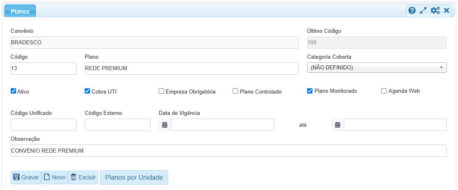Open Planos por Unidade
Image resolution: width=458 pixels, height=190 pixels.
134,177
